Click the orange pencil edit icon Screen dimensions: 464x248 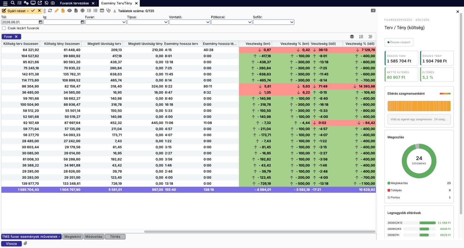[x=57, y=11]
